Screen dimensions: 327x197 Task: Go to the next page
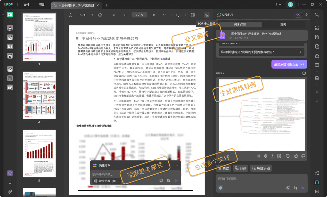click(154, 15)
